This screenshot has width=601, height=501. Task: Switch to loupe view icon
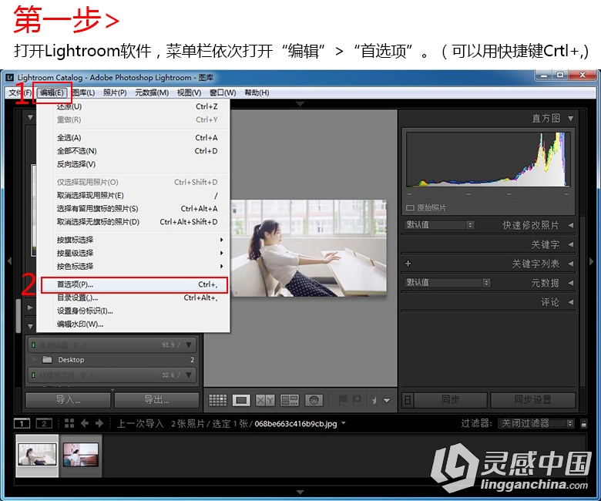[241, 400]
